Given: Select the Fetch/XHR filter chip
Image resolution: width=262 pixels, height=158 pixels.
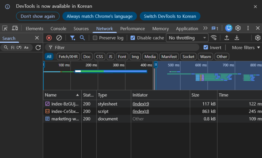Looking at the screenshot, I should (x=68, y=57).
